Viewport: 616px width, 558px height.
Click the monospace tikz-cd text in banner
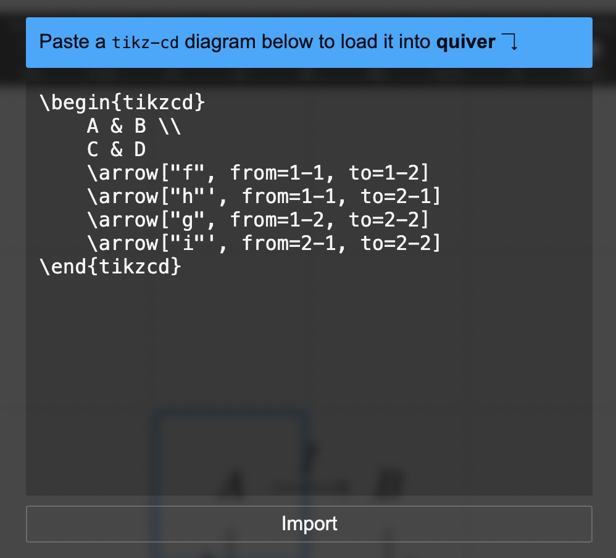click(145, 43)
